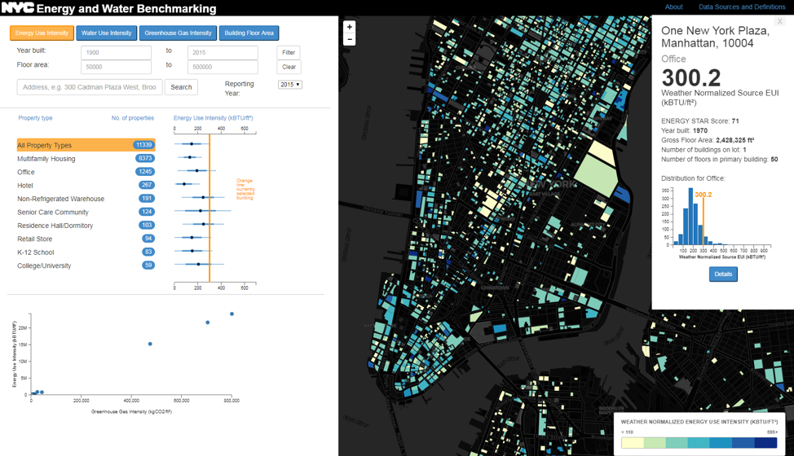Open the Reporting Year dropdown
This screenshot has height=456, width=794.
click(289, 85)
